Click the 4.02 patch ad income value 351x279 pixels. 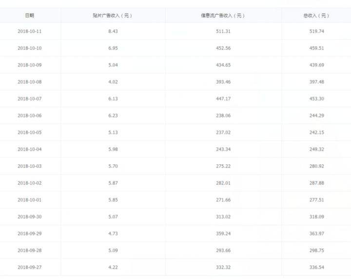pyautogui.click(x=113, y=82)
